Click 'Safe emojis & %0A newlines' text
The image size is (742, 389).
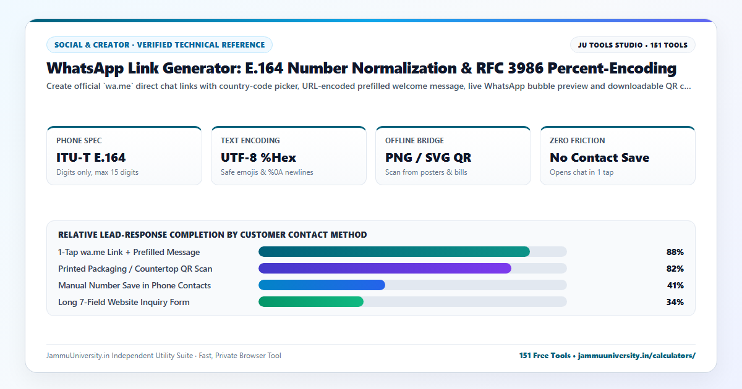(267, 172)
